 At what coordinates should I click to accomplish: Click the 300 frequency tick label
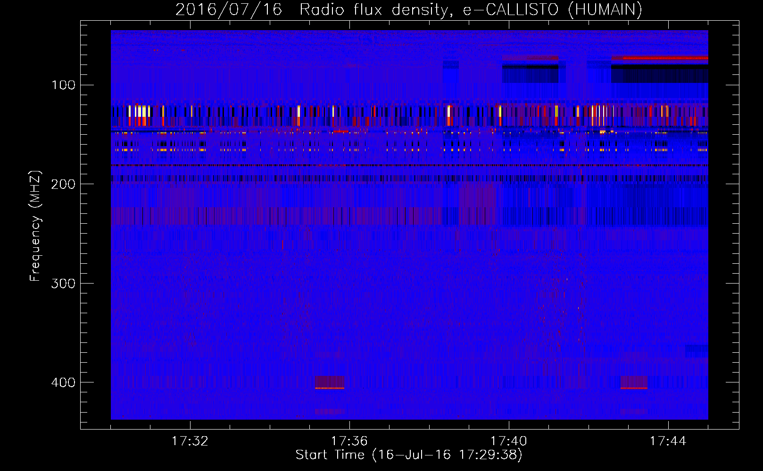click(x=63, y=284)
